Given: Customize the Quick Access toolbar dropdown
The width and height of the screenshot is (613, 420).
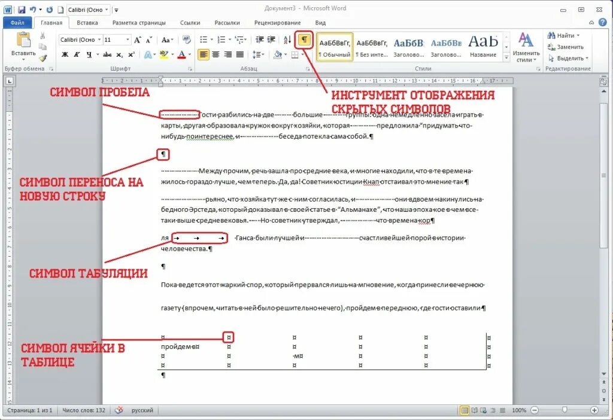Looking at the screenshot, I should [x=116, y=10].
